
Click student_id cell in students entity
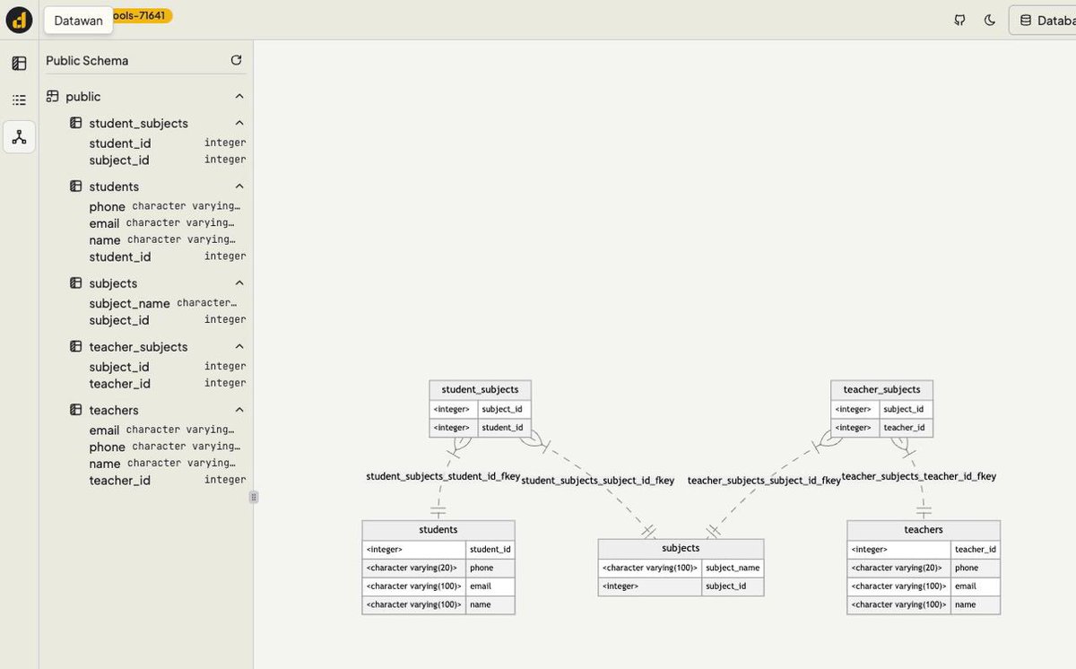490,549
